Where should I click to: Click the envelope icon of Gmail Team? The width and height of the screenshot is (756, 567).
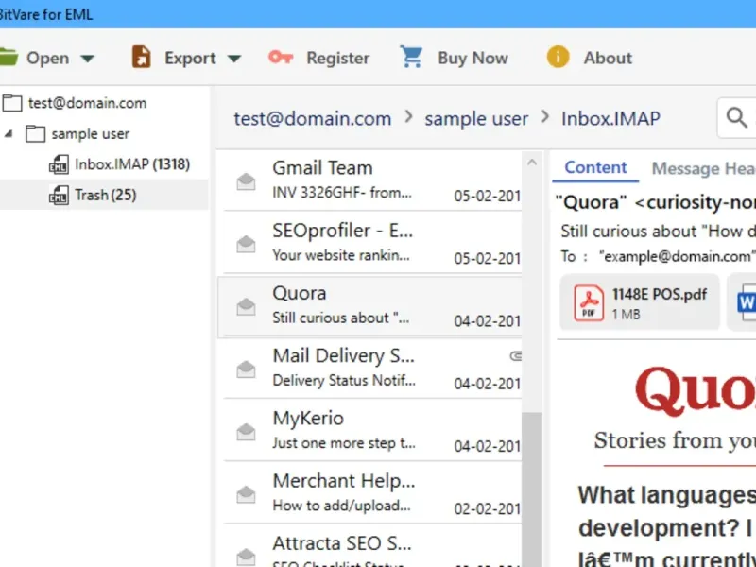(246, 181)
